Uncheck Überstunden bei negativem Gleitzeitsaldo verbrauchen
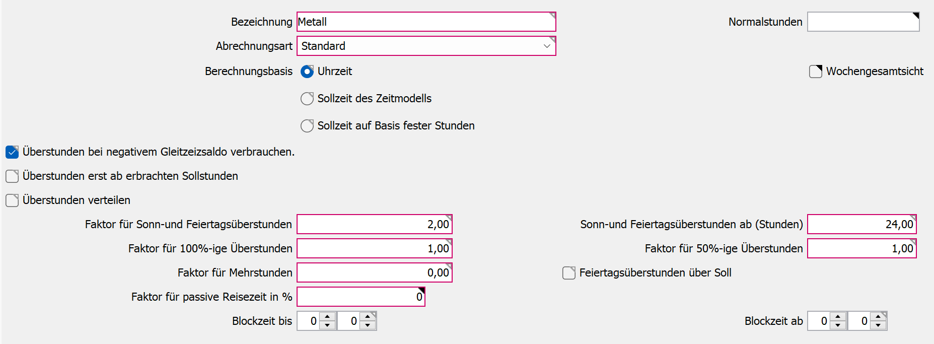The image size is (934, 344). 12,152
